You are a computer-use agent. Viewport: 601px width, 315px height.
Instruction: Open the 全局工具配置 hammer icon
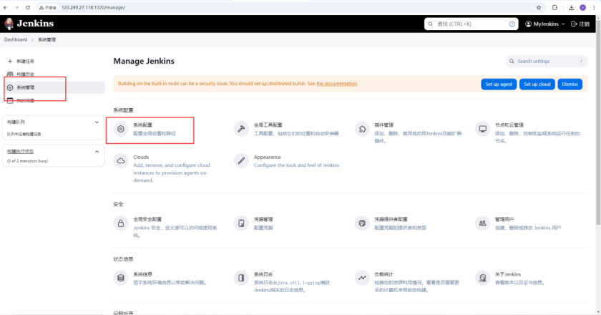[x=241, y=129]
